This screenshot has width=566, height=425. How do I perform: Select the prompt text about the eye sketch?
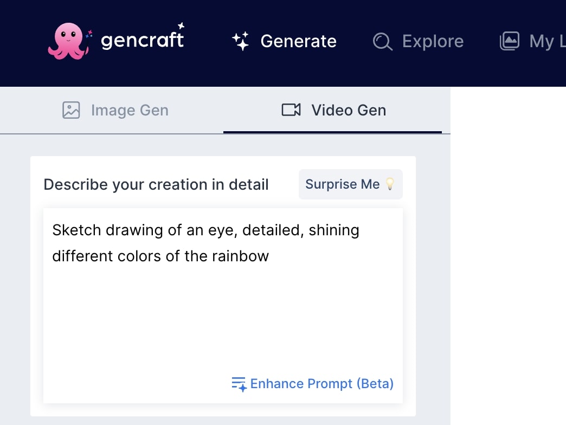(x=205, y=243)
